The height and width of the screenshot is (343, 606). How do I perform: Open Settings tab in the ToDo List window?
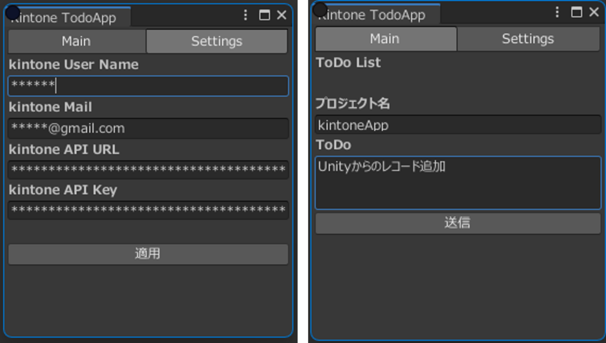528,39
